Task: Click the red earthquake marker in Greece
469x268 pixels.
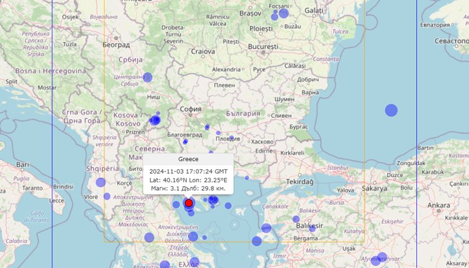Action: (189, 203)
